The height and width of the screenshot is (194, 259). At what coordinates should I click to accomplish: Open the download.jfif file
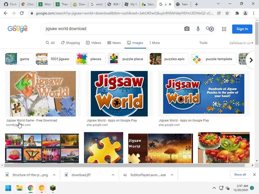[x=81, y=175]
